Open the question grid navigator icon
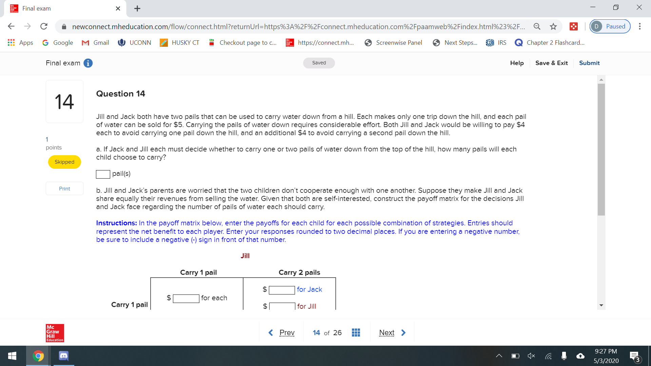 [x=356, y=332]
